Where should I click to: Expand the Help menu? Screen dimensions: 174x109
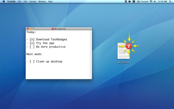coord(50,2)
